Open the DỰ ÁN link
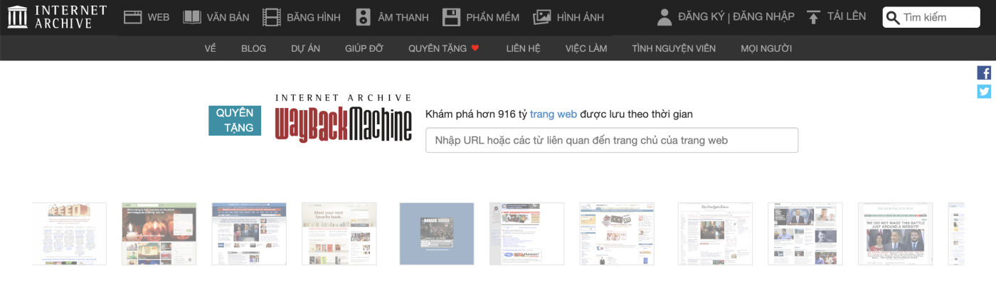This screenshot has height=287, width=996. 306,48
